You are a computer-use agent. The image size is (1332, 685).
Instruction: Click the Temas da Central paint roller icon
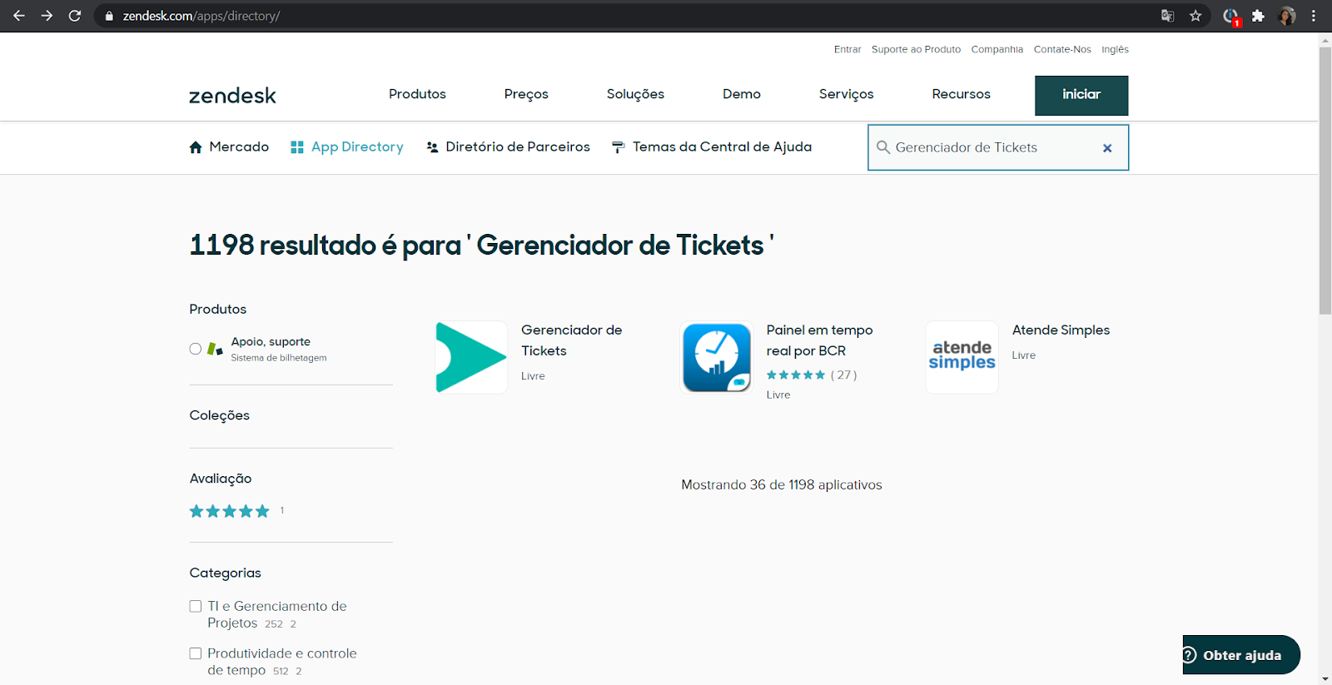618,147
